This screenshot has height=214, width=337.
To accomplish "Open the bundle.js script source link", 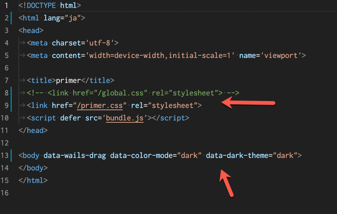I will [125, 118].
